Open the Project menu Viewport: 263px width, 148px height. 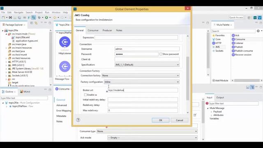[x=39, y=12]
